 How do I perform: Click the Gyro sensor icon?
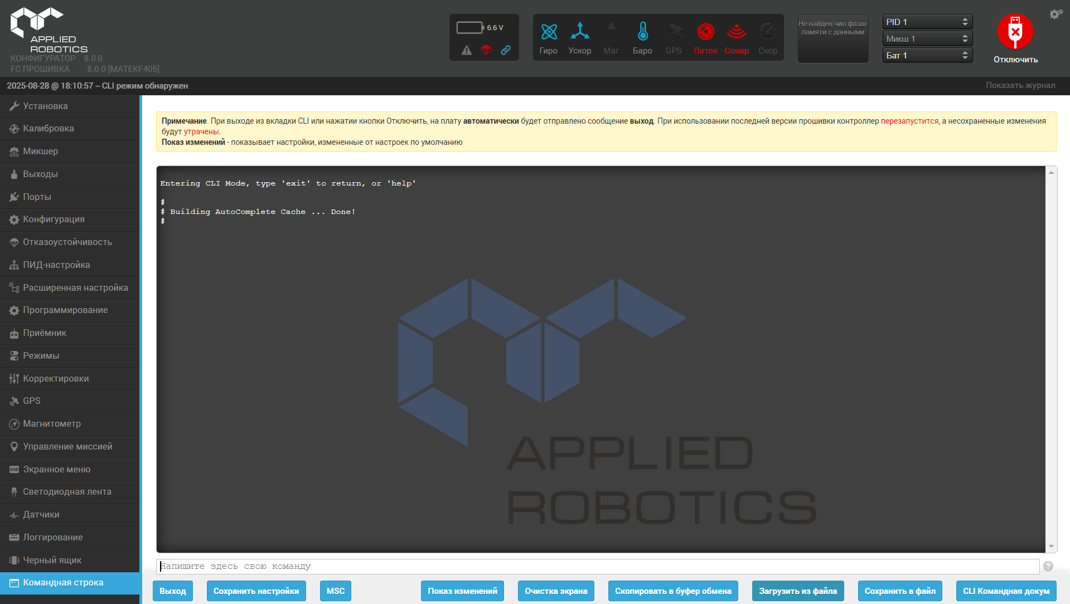click(549, 32)
